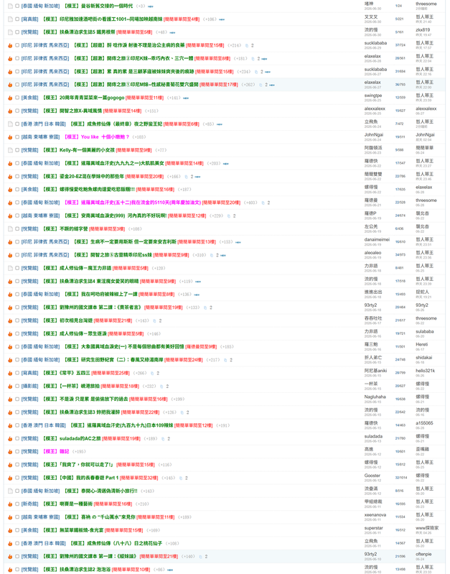Open author xeenanova profile
The height and width of the screenshot is (574, 450).
coord(375,514)
